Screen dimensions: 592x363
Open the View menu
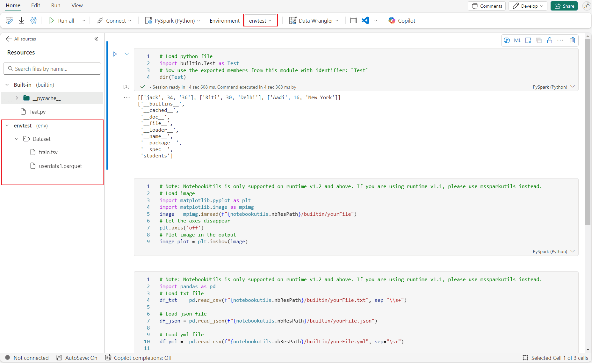77,5
